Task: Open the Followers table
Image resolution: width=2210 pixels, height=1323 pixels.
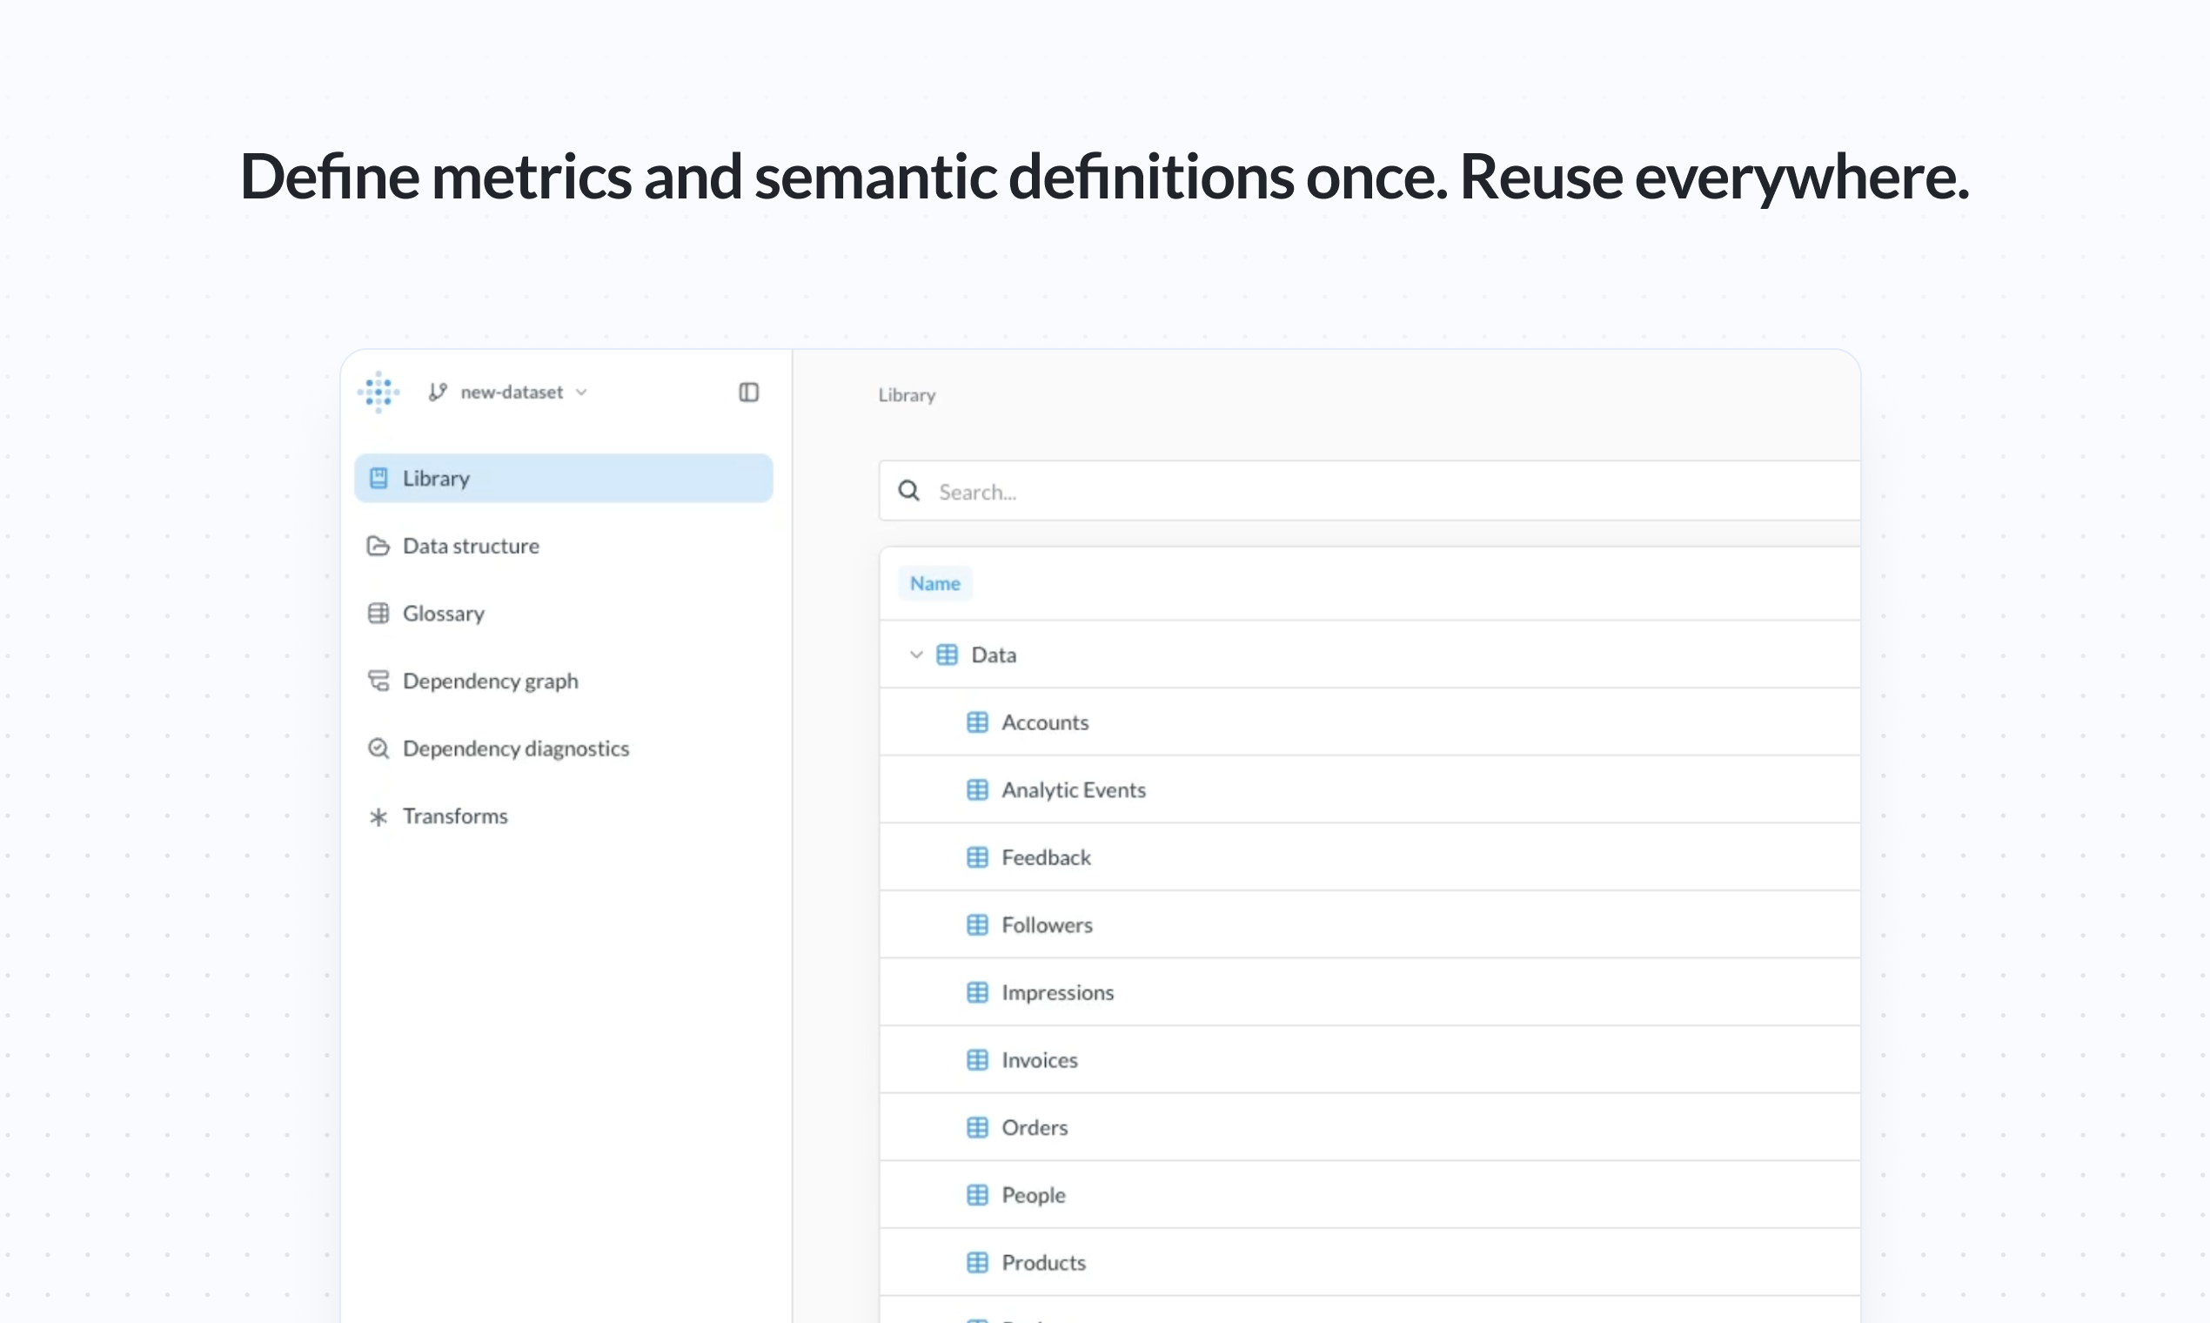Action: coord(1047,924)
